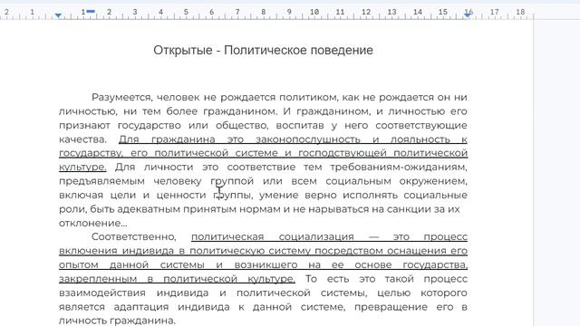Click the underlined word "законопослушность"
Image resolution: width=580 pixels, height=326 pixels.
308,139
